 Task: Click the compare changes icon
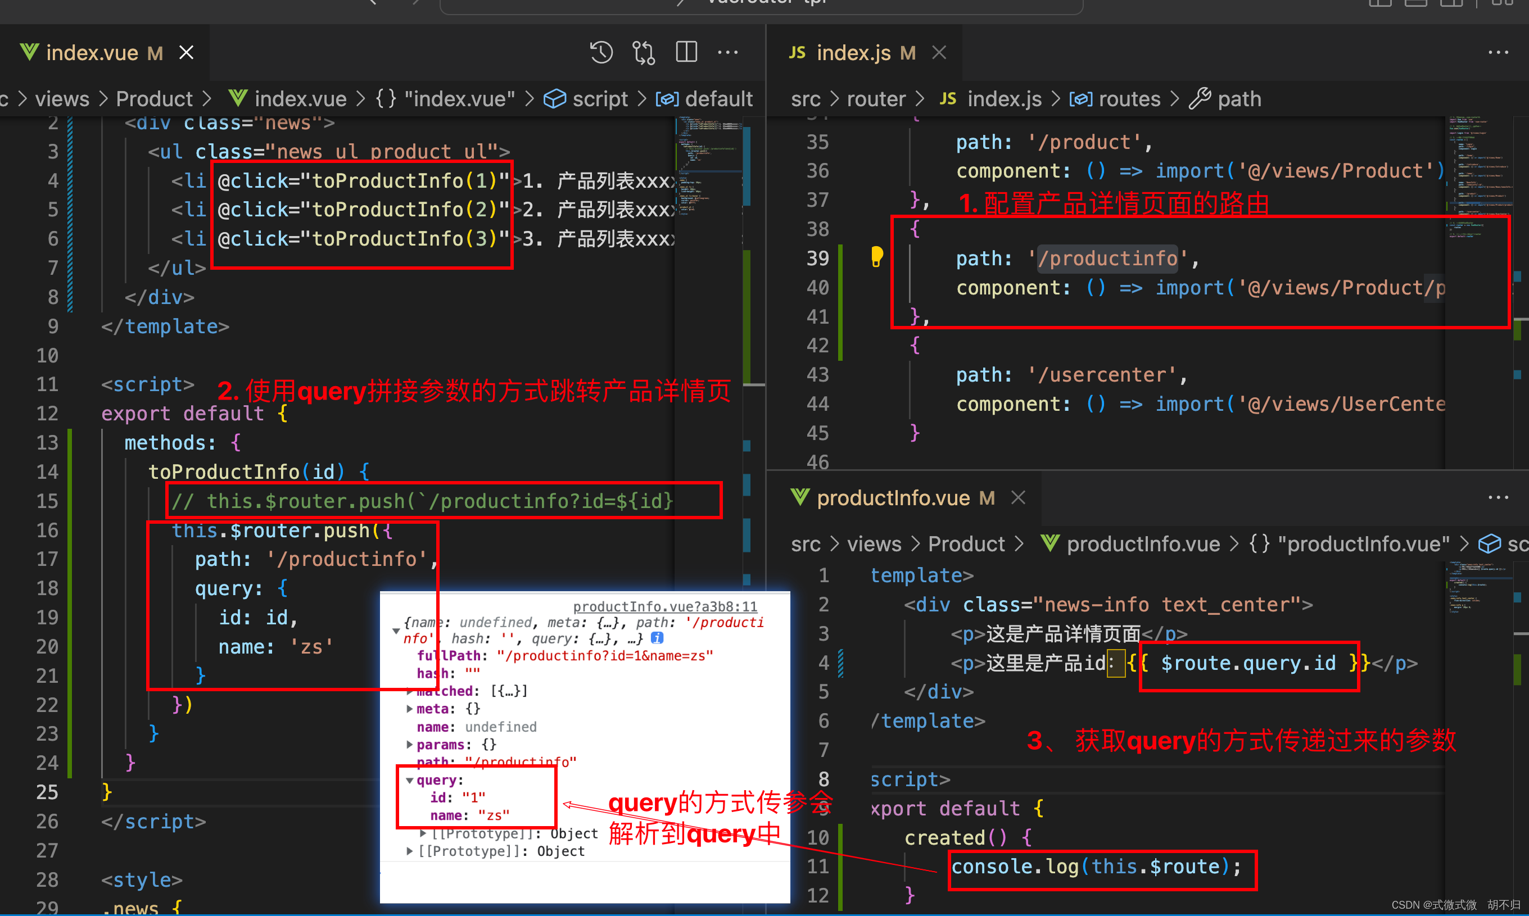(x=644, y=52)
